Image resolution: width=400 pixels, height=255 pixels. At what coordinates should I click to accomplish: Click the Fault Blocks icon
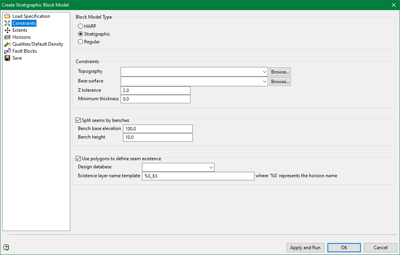(7, 51)
